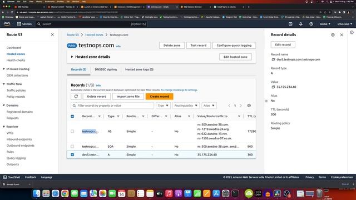The height and width of the screenshot is (200, 356).
Task: Open the Routing policy filter dropdown
Action: (x=186, y=106)
